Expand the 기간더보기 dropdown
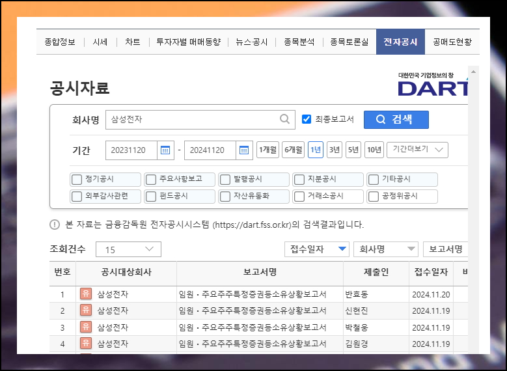The image size is (507, 371). tap(417, 150)
